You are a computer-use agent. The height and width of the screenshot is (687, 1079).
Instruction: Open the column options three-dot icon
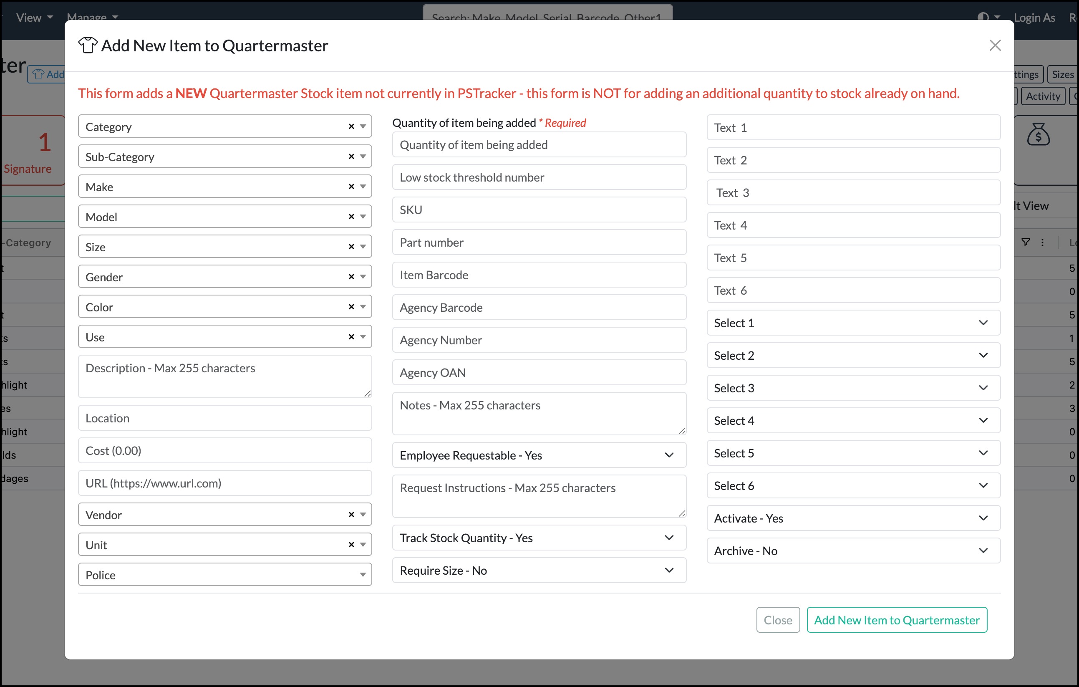[1042, 242]
